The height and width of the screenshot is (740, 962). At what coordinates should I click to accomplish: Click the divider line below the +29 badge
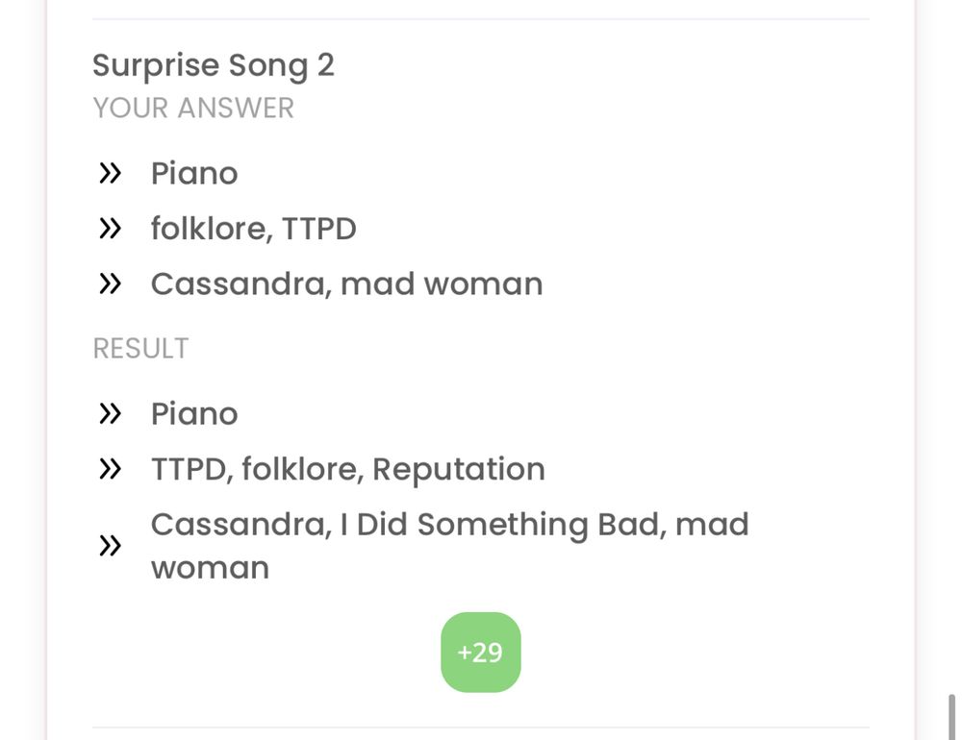point(481,728)
